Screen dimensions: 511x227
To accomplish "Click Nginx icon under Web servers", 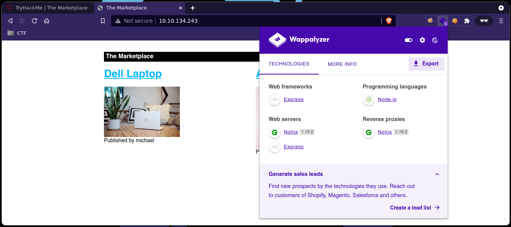I will 275,132.
